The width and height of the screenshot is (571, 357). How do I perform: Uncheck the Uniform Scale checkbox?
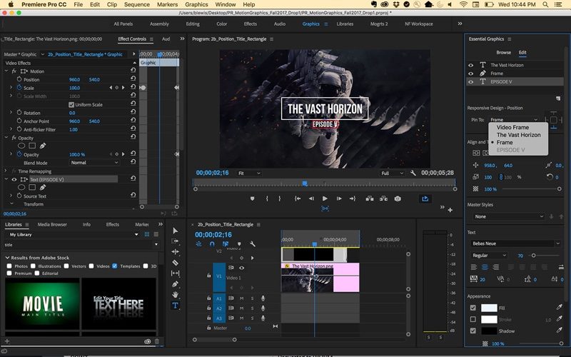click(x=71, y=105)
